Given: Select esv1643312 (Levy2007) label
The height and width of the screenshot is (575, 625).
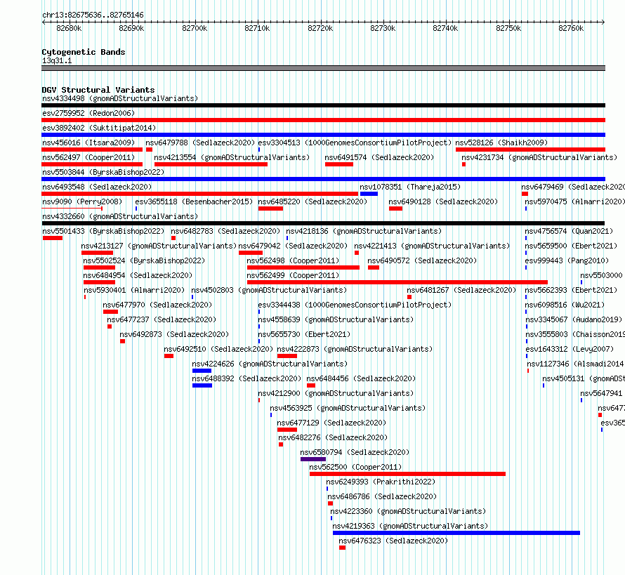Looking at the screenshot, I should pyautogui.click(x=570, y=349).
